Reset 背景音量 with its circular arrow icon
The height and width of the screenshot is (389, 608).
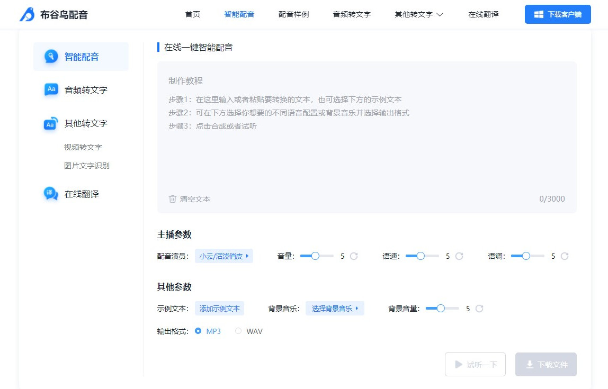479,309
